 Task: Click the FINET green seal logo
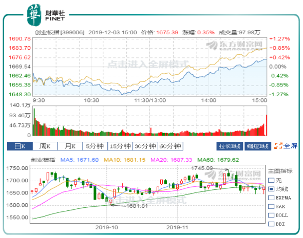click(34, 15)
